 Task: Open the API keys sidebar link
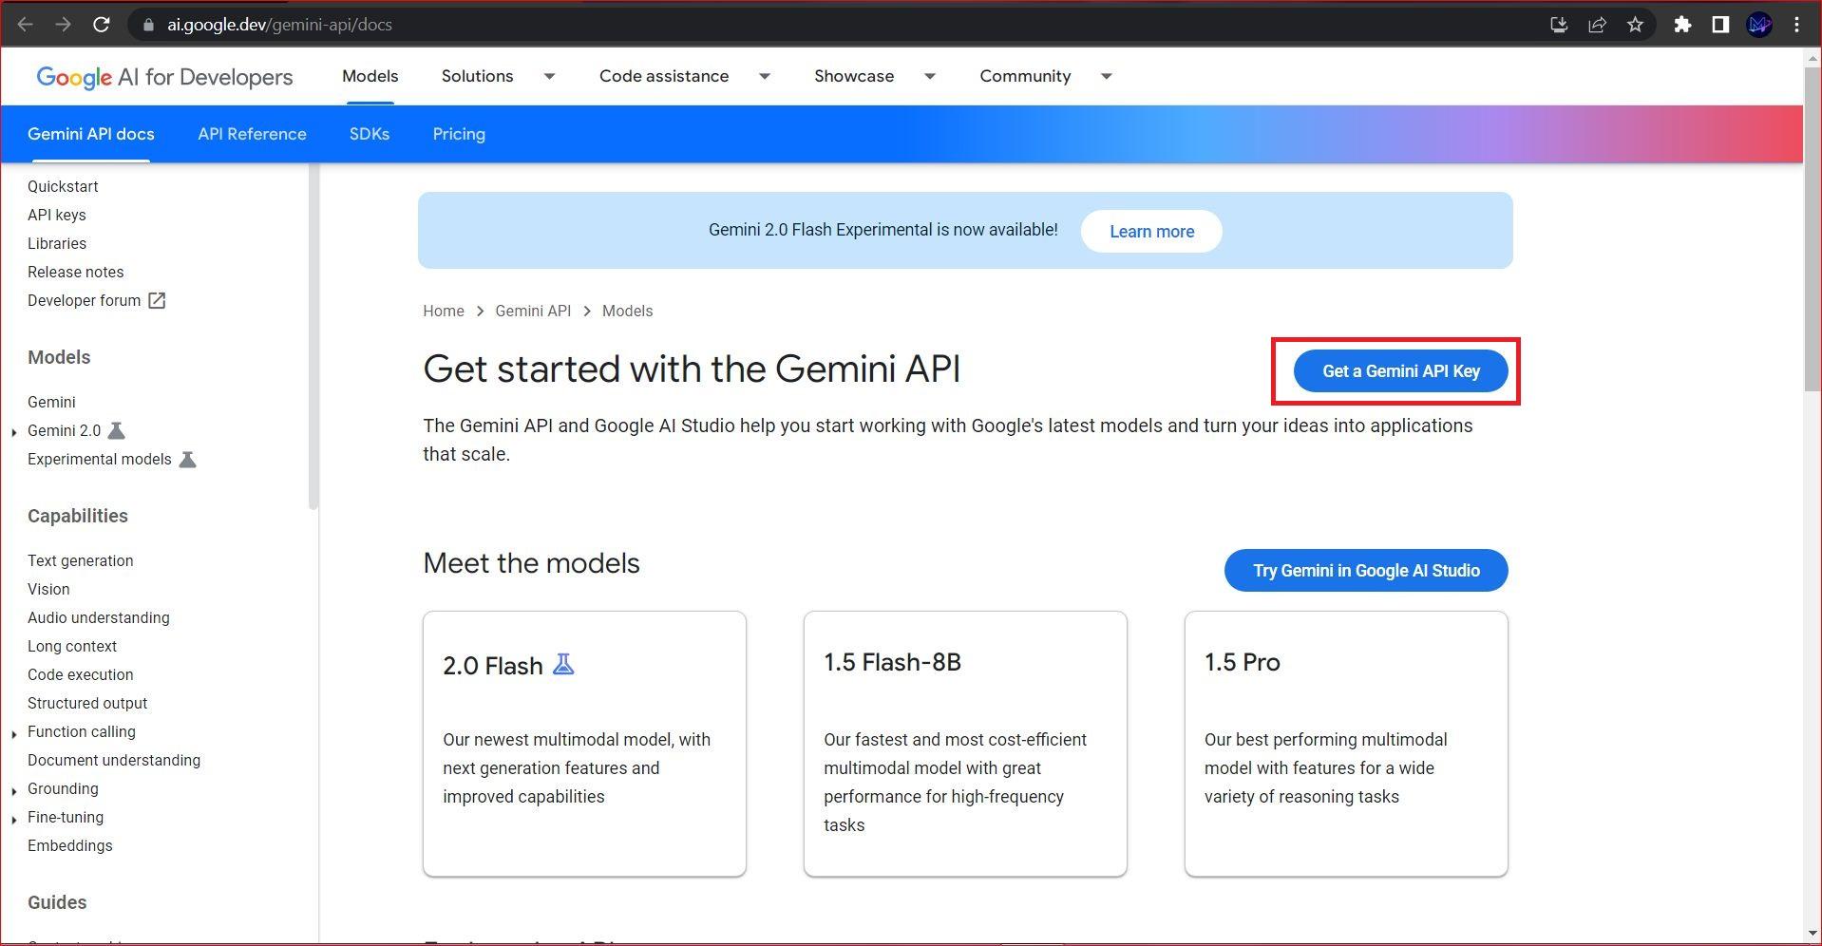57,215
